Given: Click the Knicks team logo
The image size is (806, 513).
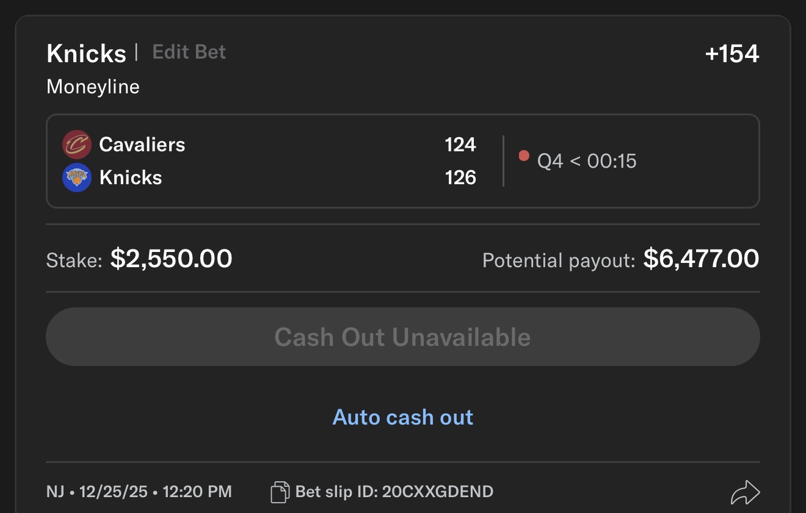Looking at the screenshot, I should (77, 178).
